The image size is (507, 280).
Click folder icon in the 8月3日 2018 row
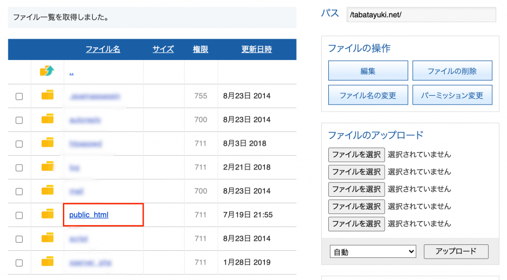(48, 142)
